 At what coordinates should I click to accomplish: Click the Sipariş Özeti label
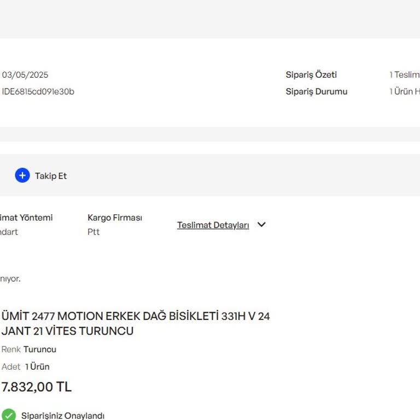[x=311, y=75]
